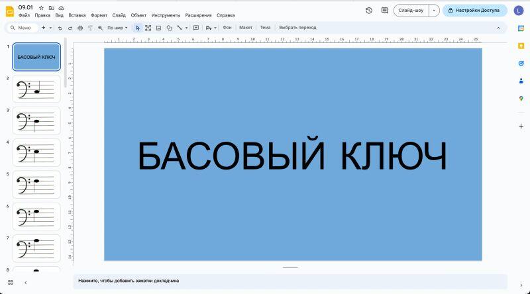This screenshot has width=530, height=294.
Task: Click the Фон background button
Action: (227, 28)
